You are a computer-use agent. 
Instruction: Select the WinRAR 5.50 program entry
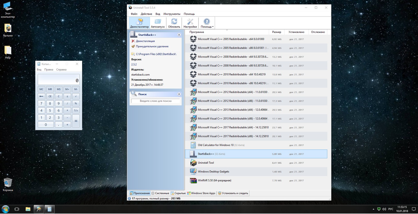214,181
